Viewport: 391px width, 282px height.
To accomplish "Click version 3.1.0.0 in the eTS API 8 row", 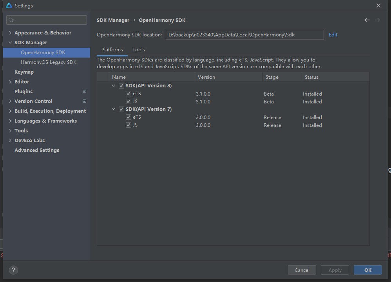I will click(x=203, y=94).
